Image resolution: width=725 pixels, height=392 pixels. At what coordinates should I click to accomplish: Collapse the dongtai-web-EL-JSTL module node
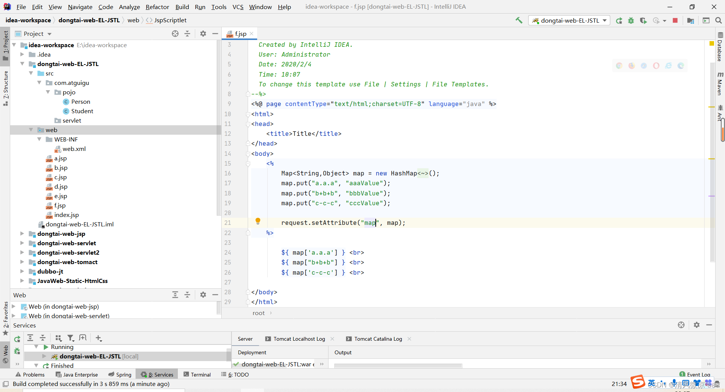tap(22, 64)
